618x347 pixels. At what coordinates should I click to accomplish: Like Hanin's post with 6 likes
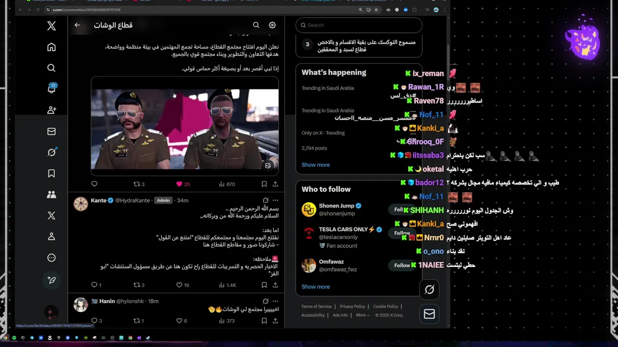pyautogui.click(x=182, y=321)
